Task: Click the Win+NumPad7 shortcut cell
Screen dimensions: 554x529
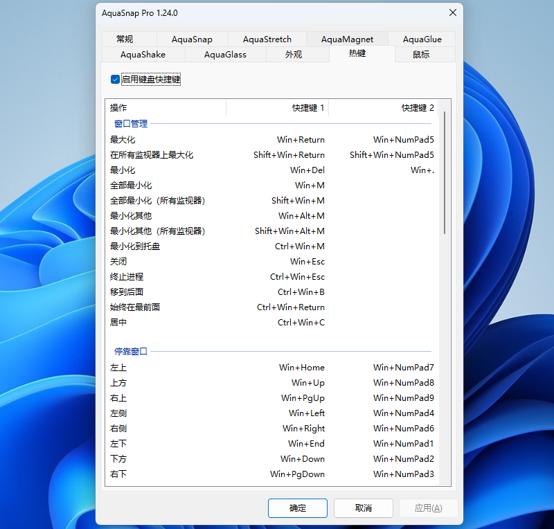Action: (x=404, y=368)
